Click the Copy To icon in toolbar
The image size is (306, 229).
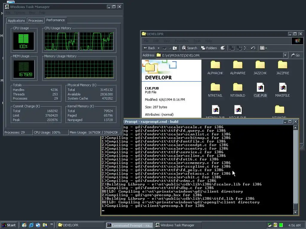[x=239, y=48]
